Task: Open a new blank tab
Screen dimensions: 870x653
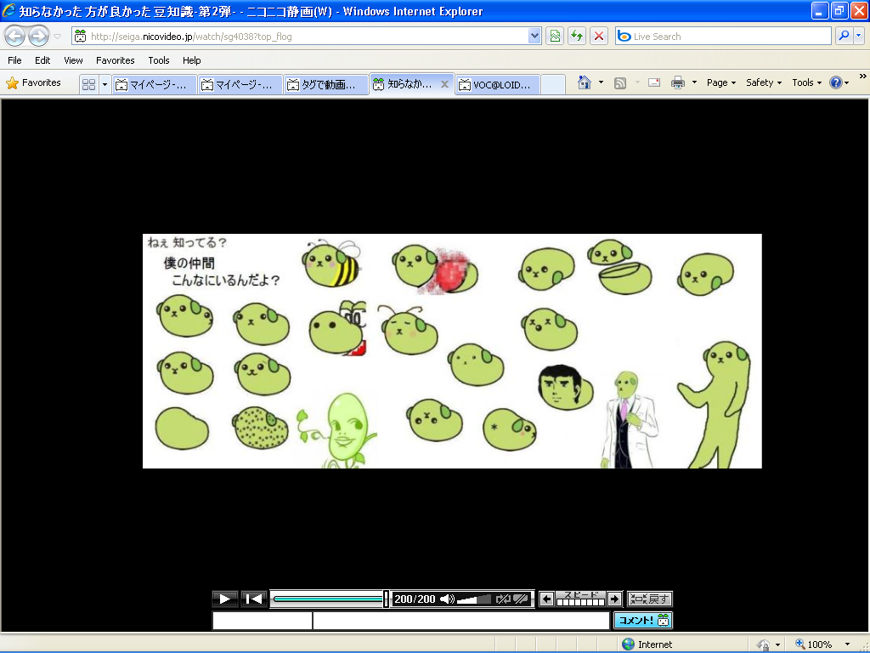Action: [552, 84]
